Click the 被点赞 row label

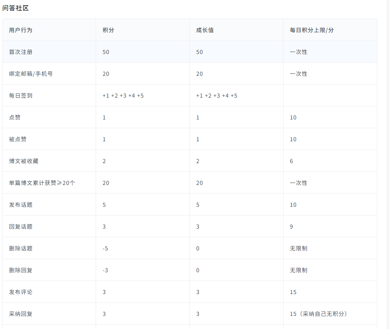[18, 139]
